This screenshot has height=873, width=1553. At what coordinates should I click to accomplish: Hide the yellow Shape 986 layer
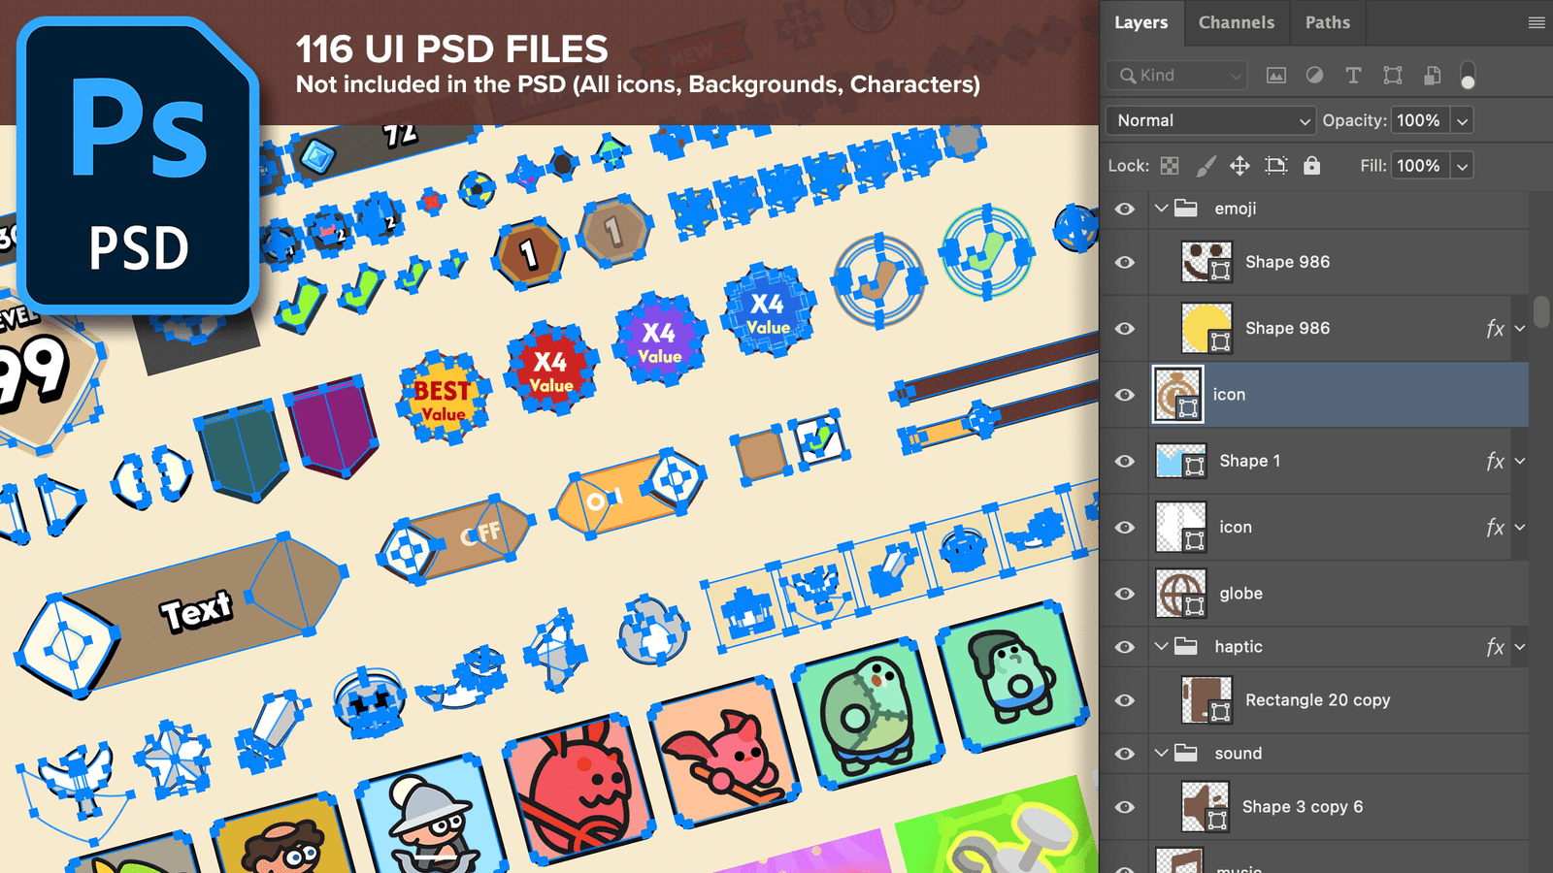point(1125,329)
